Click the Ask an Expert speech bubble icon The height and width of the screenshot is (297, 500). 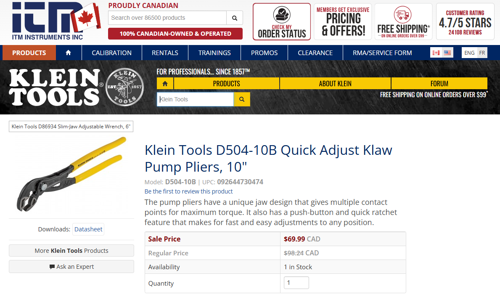(x=51, y=265)
